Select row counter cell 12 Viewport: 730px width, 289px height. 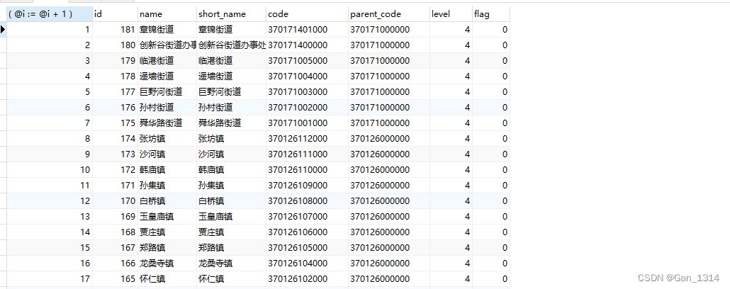pyautogui.click(x=50, y=201)
